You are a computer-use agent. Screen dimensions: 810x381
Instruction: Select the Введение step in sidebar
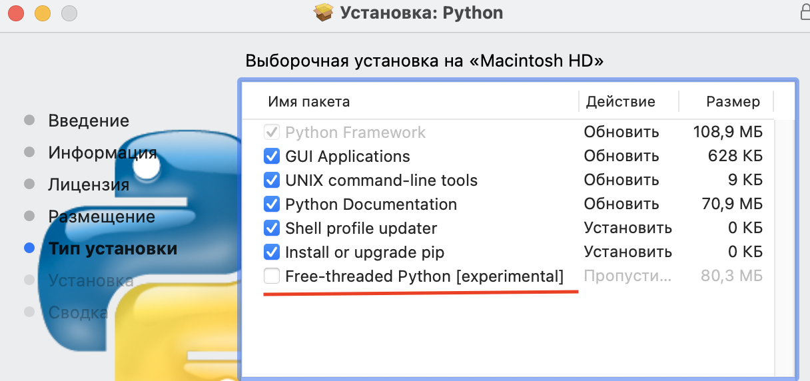[89, 121]
